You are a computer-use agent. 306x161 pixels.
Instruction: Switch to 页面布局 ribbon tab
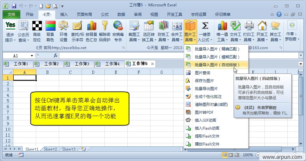click(x=84, y=15)
